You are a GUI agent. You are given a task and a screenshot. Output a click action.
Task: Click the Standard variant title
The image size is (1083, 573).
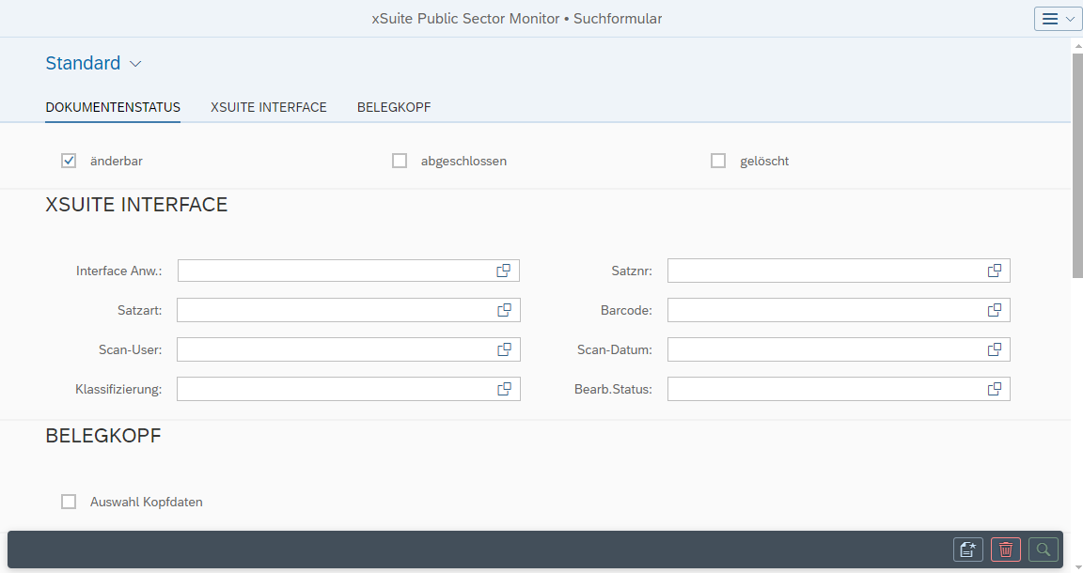tap(83, 63)
